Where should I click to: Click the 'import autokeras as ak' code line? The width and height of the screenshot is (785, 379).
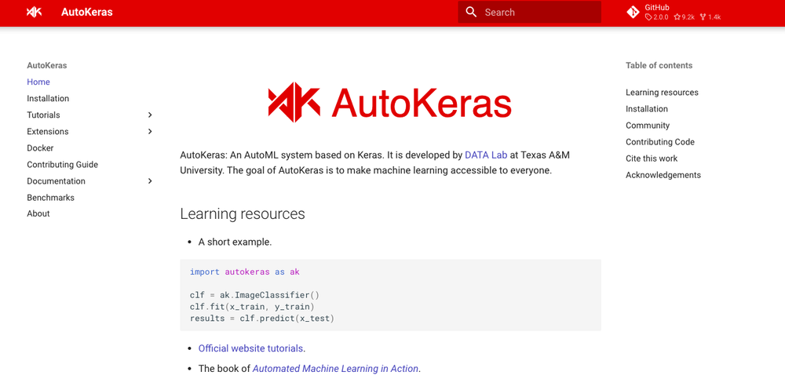pos(245,271)
